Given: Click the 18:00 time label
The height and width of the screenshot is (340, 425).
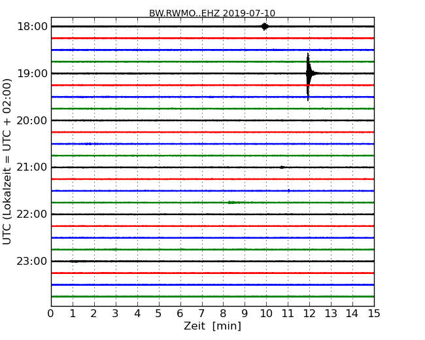Looking at the screenshot, I should tap(32, 27).
